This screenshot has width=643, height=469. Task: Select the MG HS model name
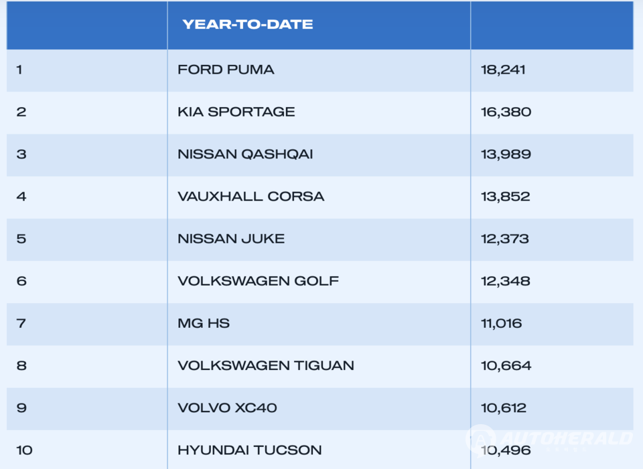204,324
